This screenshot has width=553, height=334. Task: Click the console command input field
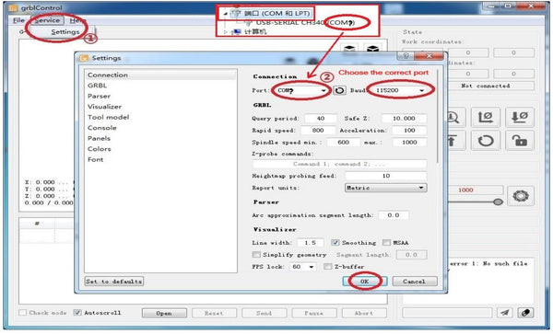point(447,313)
